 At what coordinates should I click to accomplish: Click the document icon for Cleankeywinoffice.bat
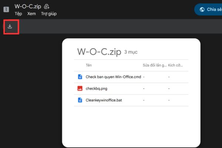80,100
